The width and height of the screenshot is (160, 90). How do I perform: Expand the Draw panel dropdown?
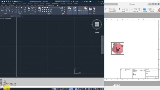tap(6, 14)
